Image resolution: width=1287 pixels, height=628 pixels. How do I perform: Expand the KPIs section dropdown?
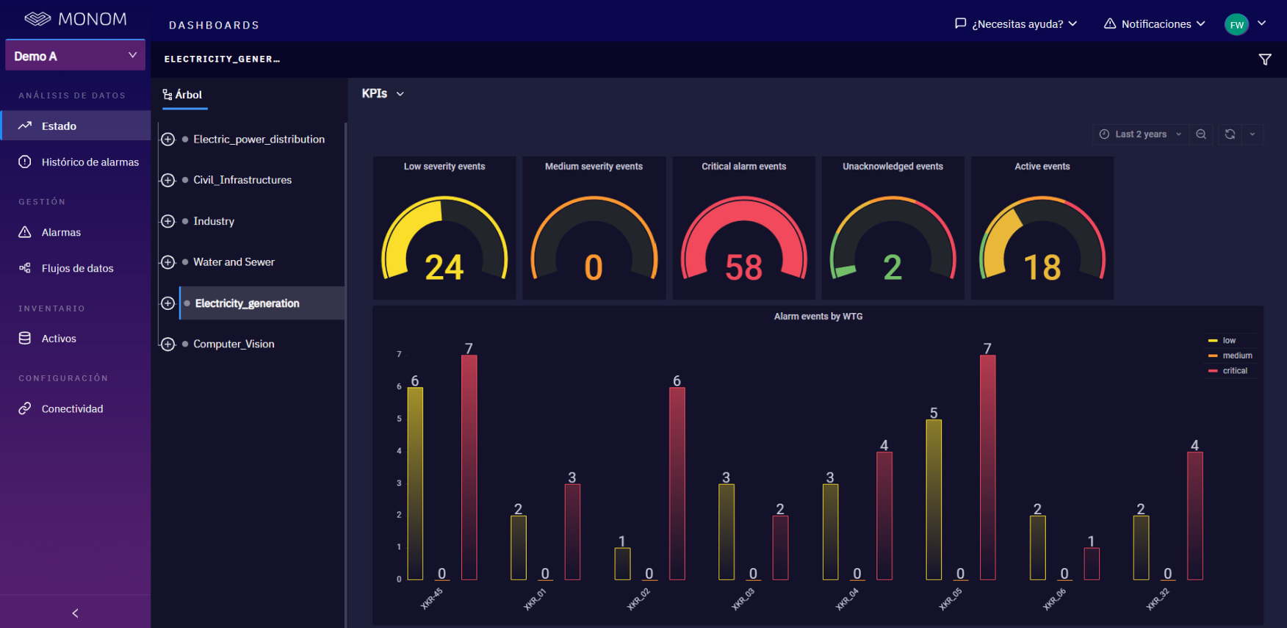pyautogui.click(x=383, y=94)
